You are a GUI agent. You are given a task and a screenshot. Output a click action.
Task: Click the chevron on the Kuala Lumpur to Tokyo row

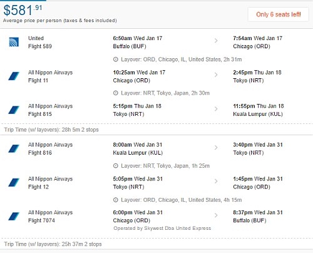[216, 148]
